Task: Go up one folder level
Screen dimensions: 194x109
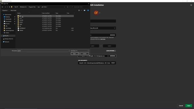Action: coord(9,7)
